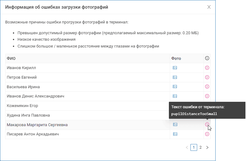Show error info for Петров Евгений
247x161 pixels.
coord(207,77)
